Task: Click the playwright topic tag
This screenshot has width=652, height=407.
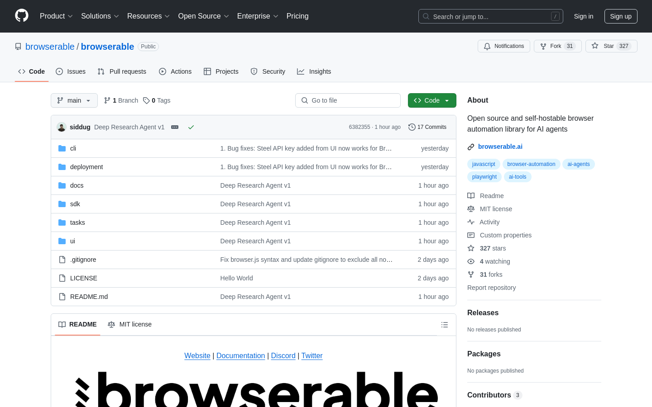Action: 484,177
